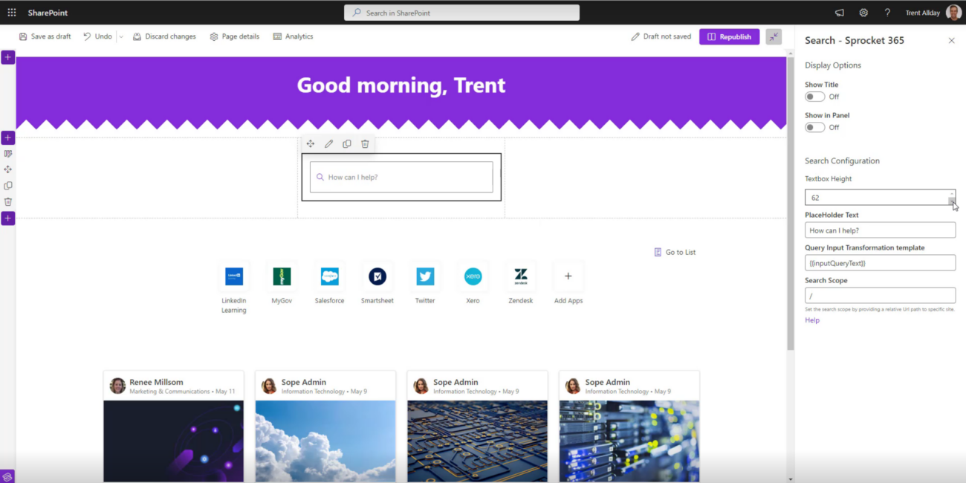The height and width of the screenshot is (483, 966).
Task: Toggle Show Title to On
Action: (814, 97)
